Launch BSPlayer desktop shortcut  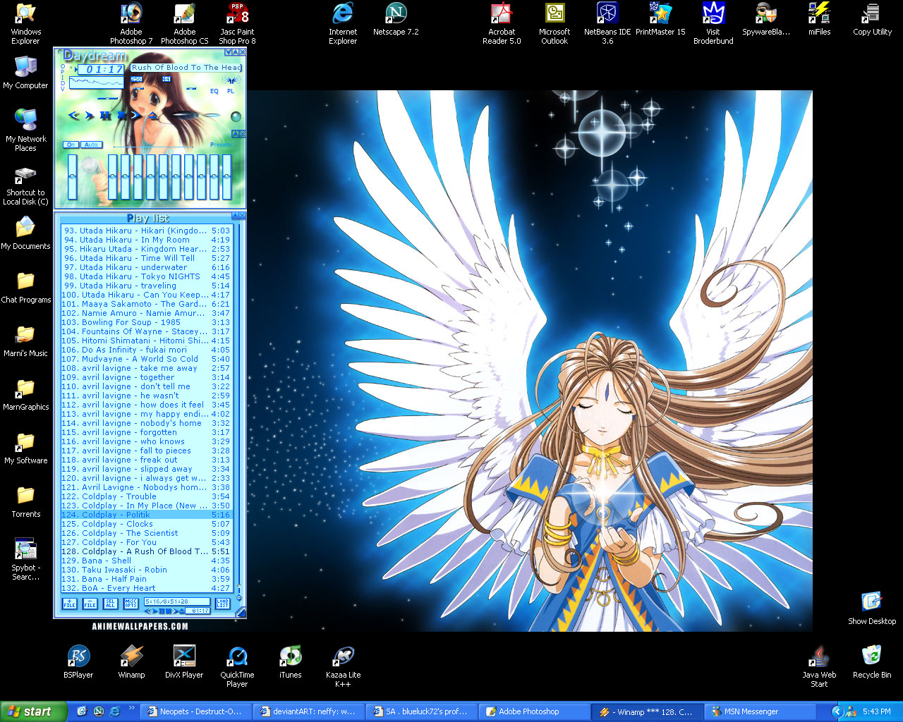click(x=78, y=662)
